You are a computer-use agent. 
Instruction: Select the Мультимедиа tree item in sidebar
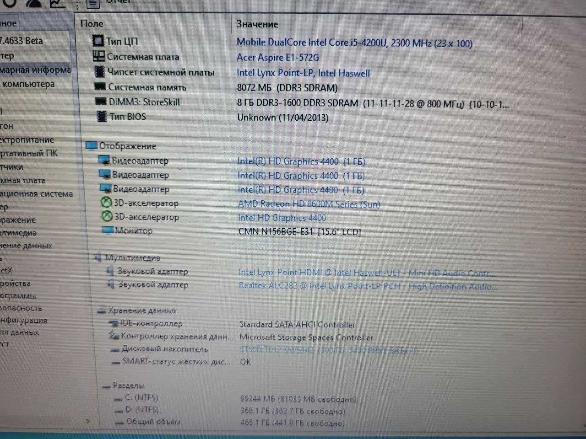(18, 233)
